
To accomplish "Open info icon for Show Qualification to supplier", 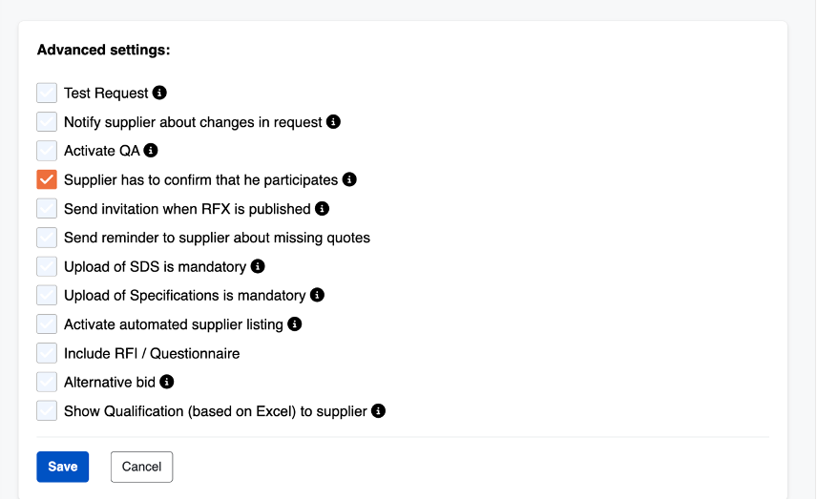I will click(378, 411).
